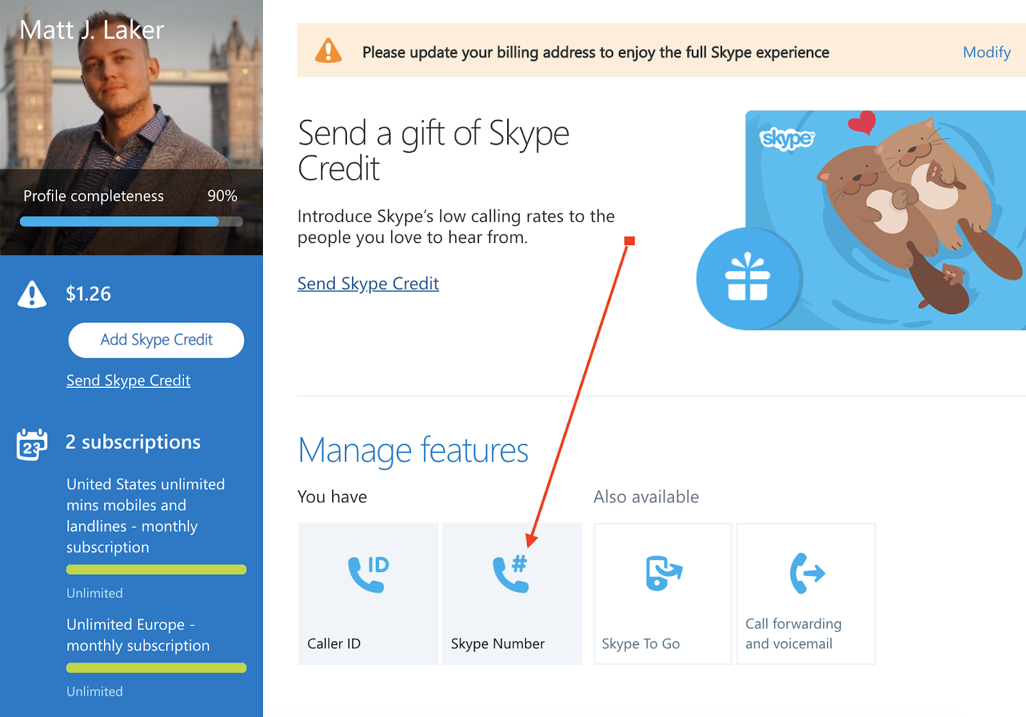This screenshot has width=1026, height=717.
Task: Open the Skype Number label
Action: pos(498,644)
